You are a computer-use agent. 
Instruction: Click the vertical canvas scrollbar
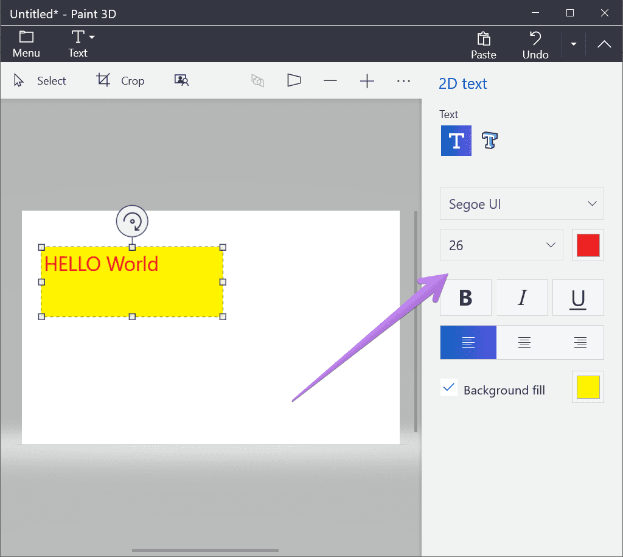pos(416,321)
